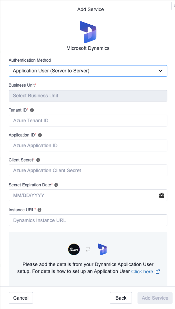Click the external link icon beside Click here

158,272
